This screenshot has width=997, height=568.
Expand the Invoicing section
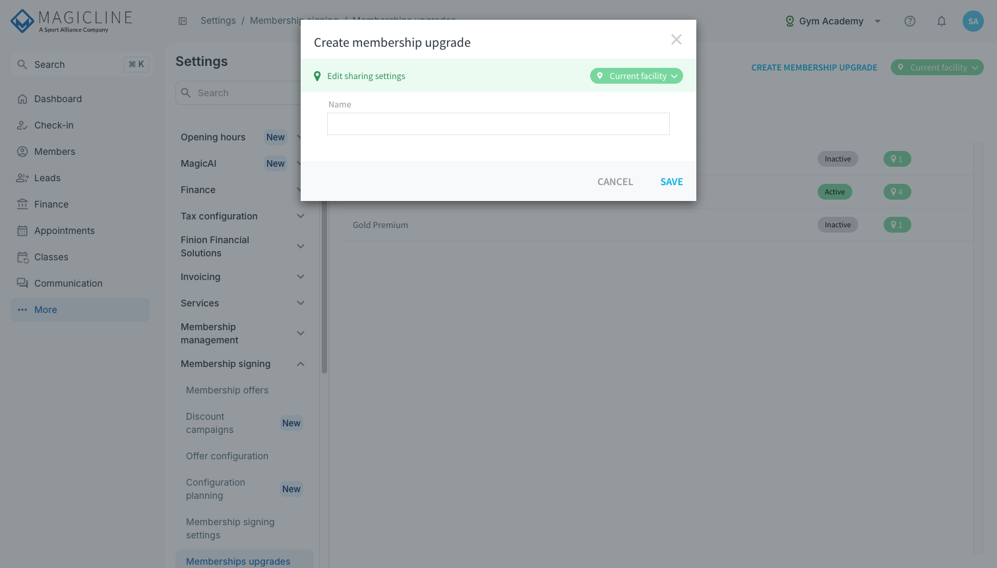(x=243, y=277)
